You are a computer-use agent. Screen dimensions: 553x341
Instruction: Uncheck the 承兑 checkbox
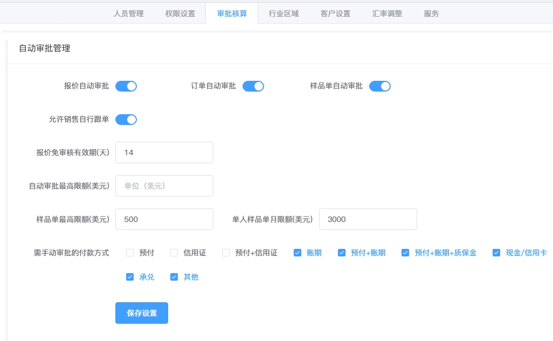point(130,277)
